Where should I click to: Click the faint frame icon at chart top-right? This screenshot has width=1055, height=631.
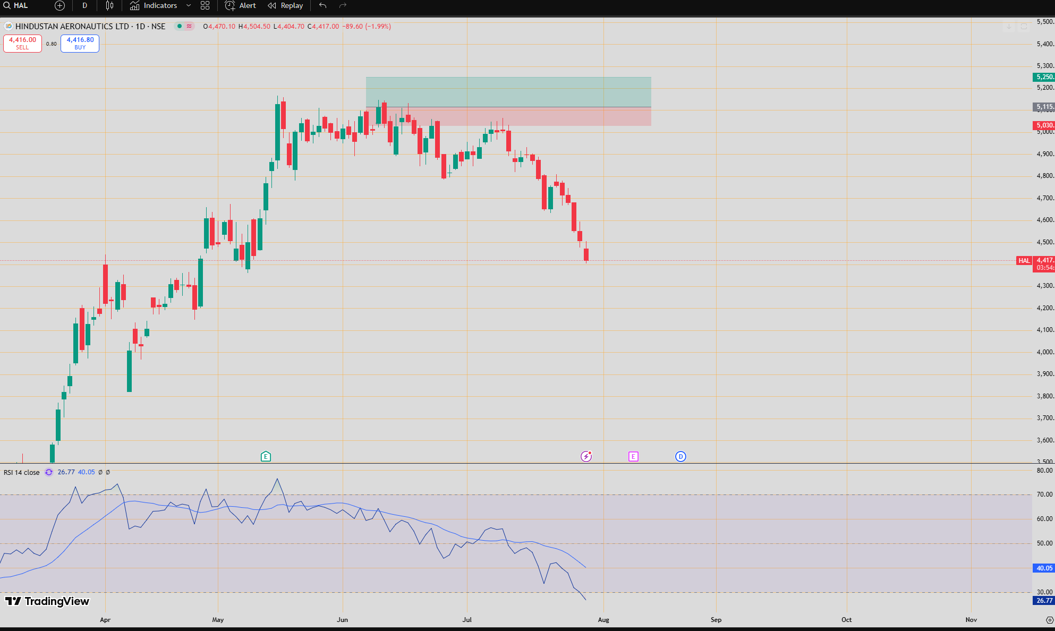[x=1024, y=27]
